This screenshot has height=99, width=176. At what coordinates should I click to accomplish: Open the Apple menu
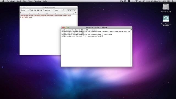[3, 1]
